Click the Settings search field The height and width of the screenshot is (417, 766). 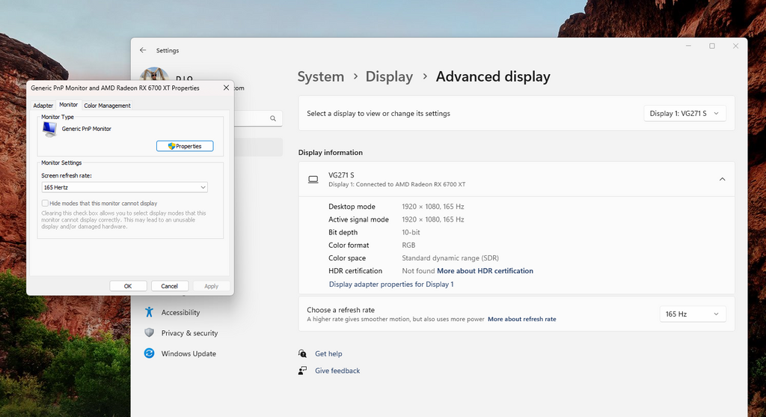(x=257, y=118)
